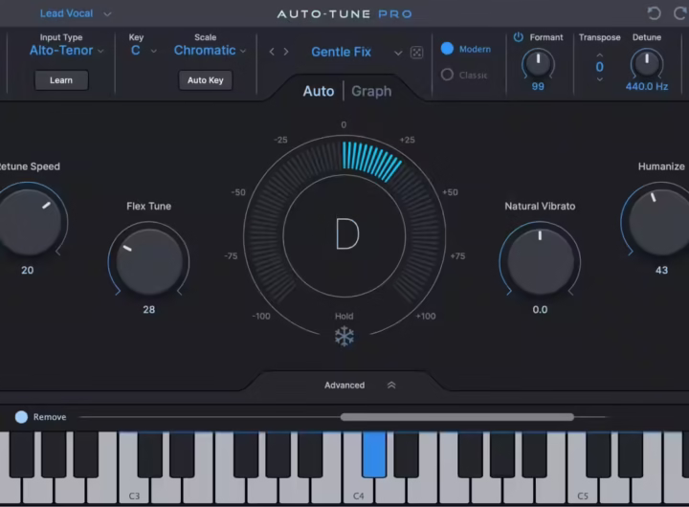
Task: Click the preset icon beside Gentle Fix
Action: (x=416, y=53)
